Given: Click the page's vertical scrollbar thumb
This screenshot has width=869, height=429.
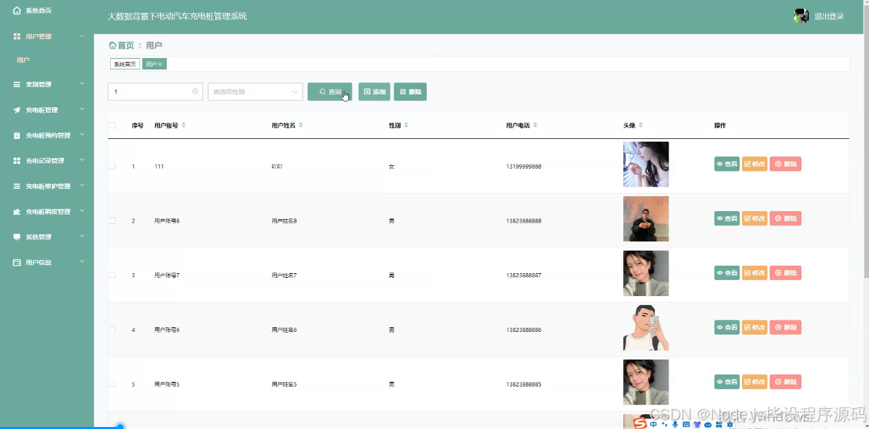Looking at the screenshot, I should click(x=866, y=142).
